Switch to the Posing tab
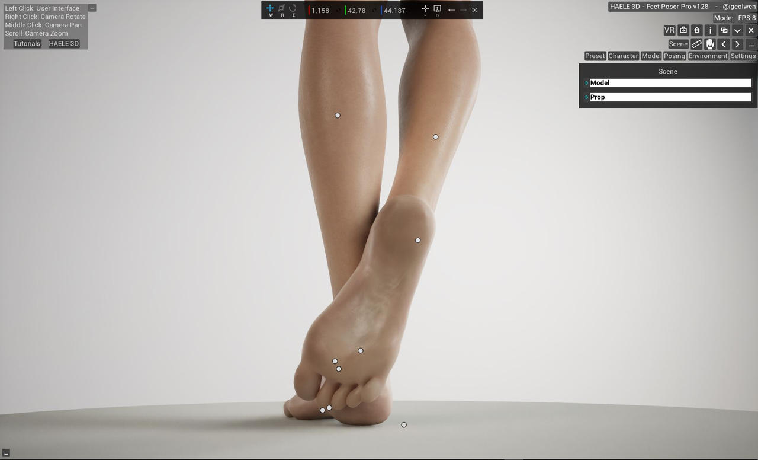This screenshot has width=758, height=460. [x=675, y=56]
